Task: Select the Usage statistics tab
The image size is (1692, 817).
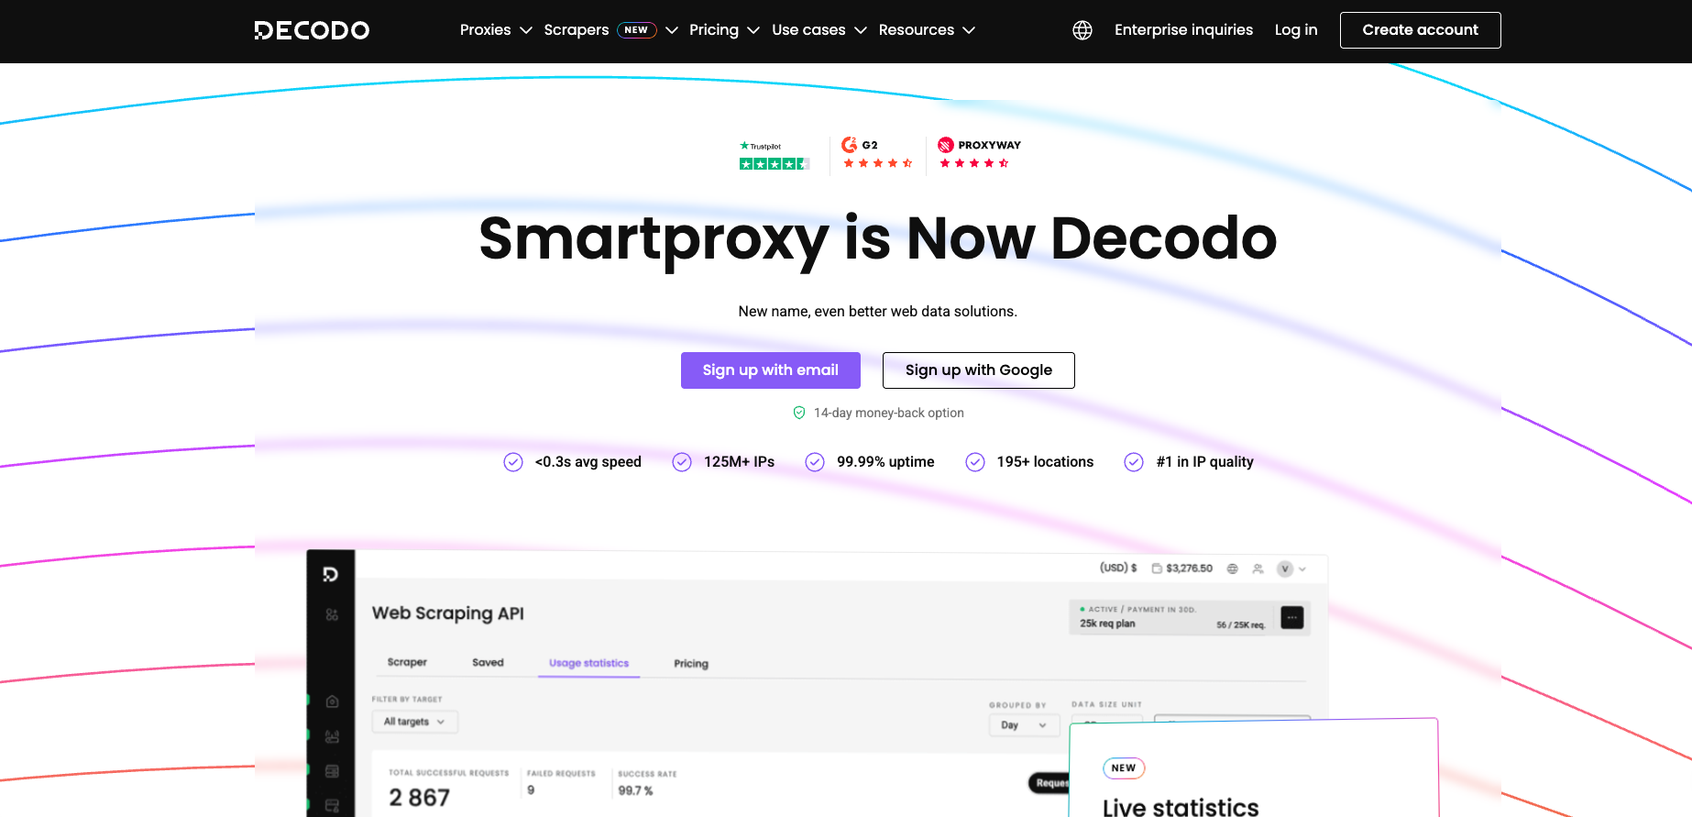Action: click(589, 663)
